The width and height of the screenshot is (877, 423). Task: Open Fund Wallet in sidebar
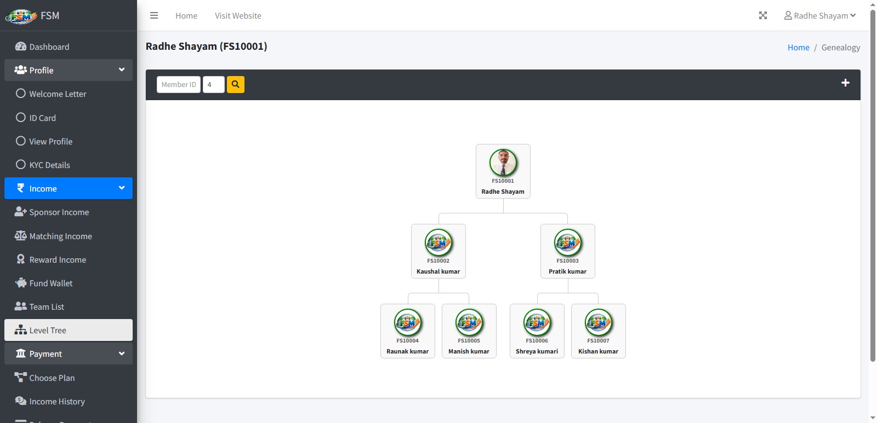(x=50, y=283)
